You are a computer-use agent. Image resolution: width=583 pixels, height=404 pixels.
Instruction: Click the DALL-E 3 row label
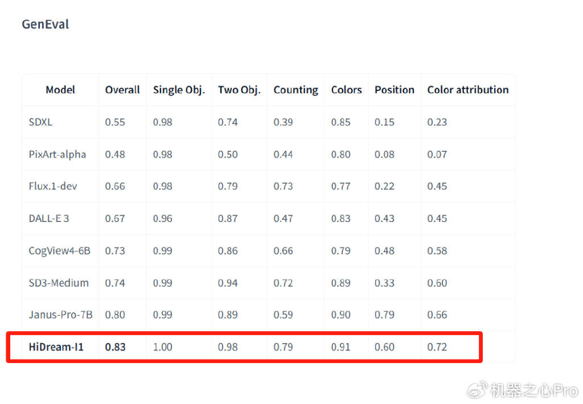click(49, 219)
